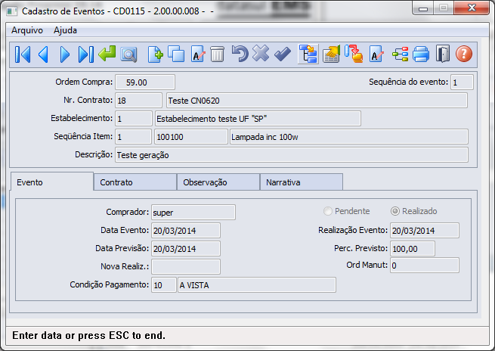Click the Seqüência Item number field

click(133, 137)
